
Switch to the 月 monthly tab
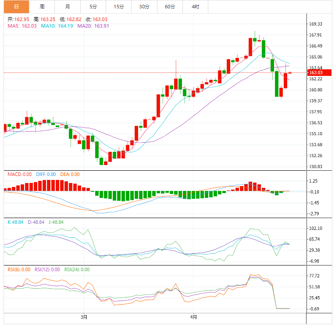coord(68,7)
